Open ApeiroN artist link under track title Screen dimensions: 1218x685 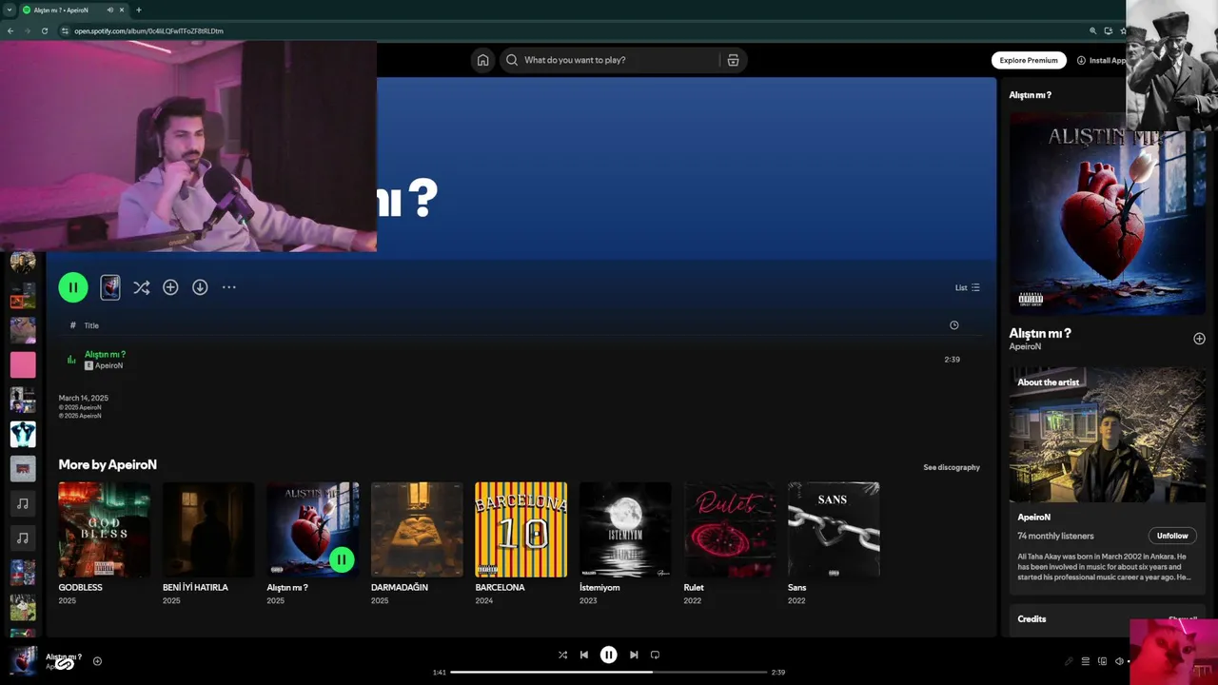108,365
